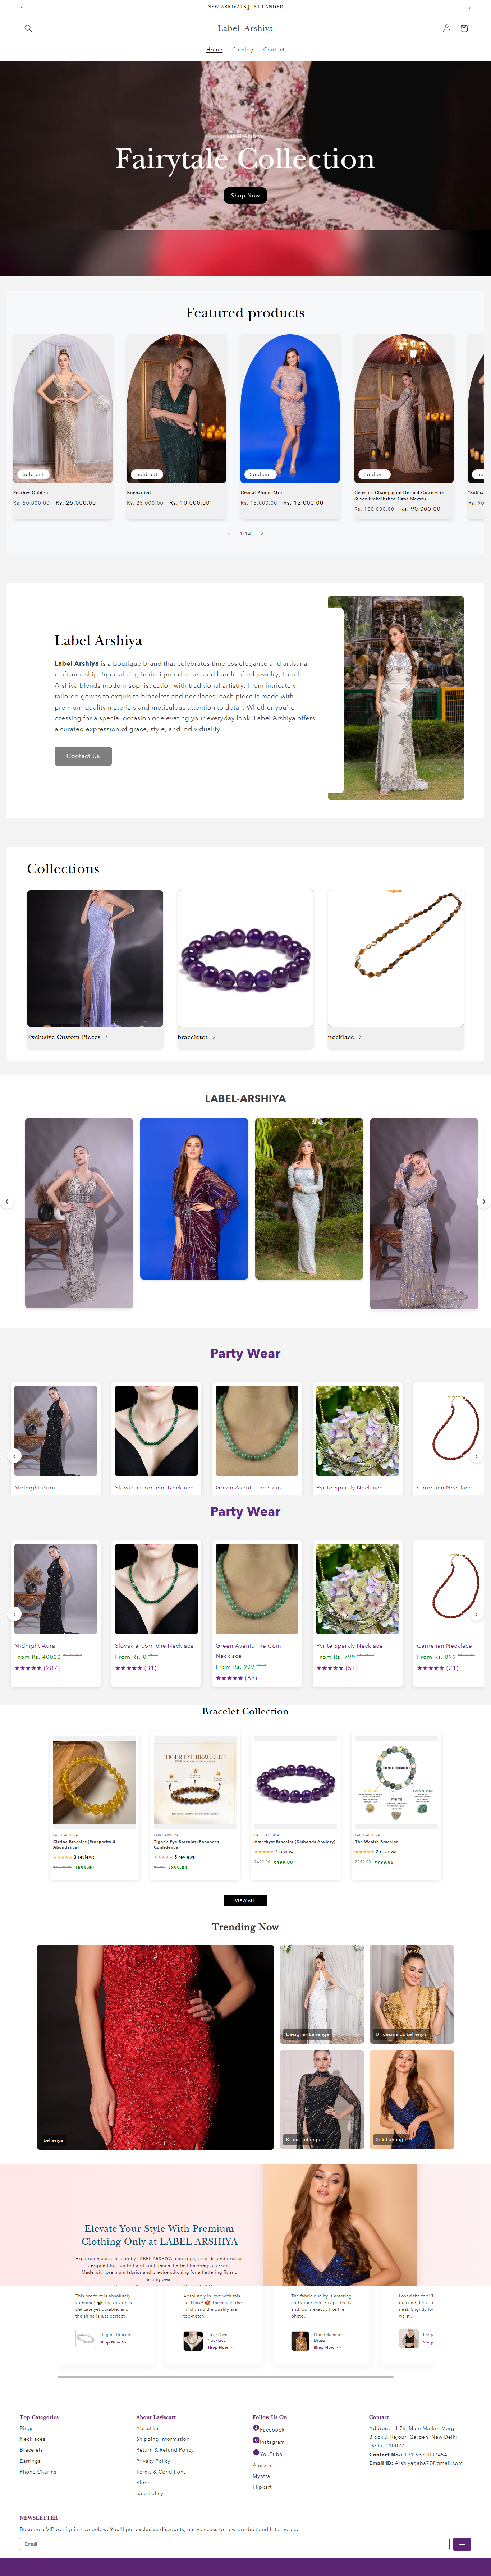Advance Featured products slider to next page

tap(262, 533)
